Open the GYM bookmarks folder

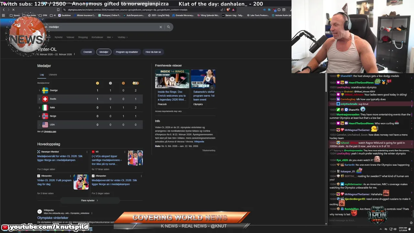click(43, 15)
